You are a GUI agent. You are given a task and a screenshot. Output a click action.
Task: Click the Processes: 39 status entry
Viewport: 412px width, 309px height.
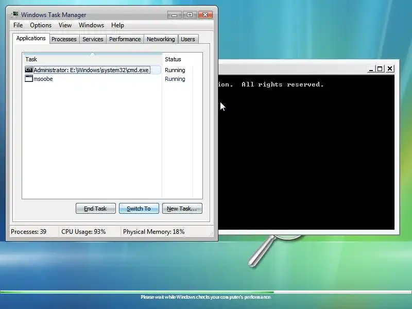(x=29, y=231)
